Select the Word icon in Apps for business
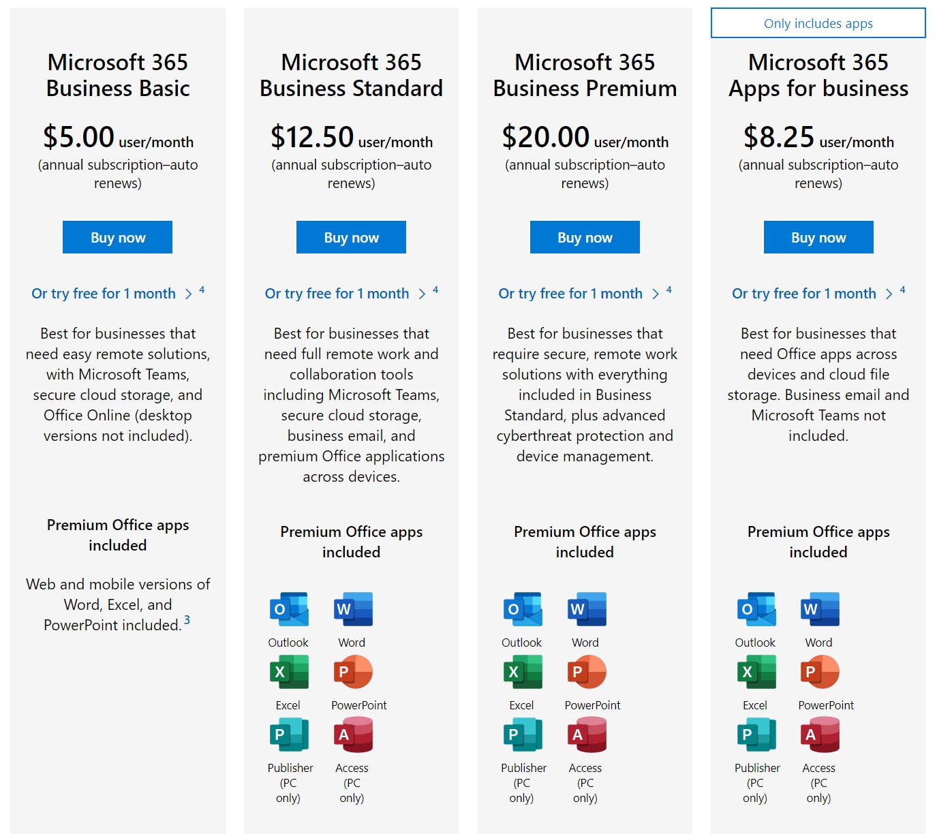 pos(820,609)
